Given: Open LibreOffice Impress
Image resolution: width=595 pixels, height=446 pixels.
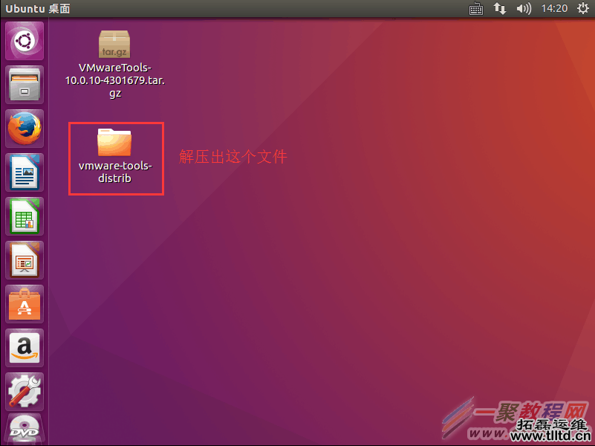Looking at the screenshot, I should (24, 259).
